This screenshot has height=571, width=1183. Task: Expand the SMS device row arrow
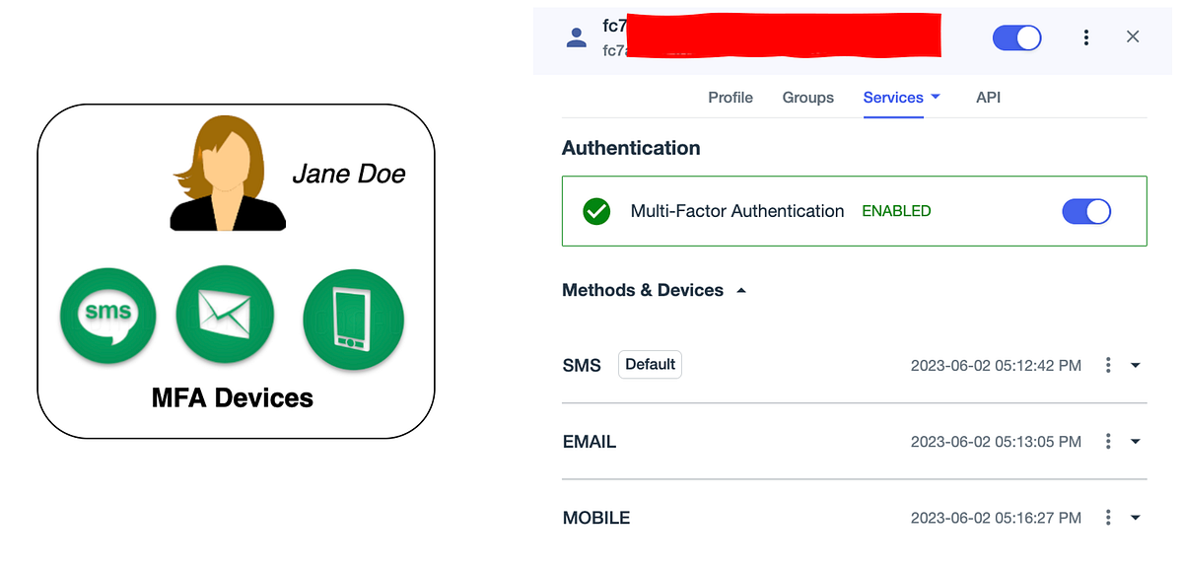(1135, 365)
